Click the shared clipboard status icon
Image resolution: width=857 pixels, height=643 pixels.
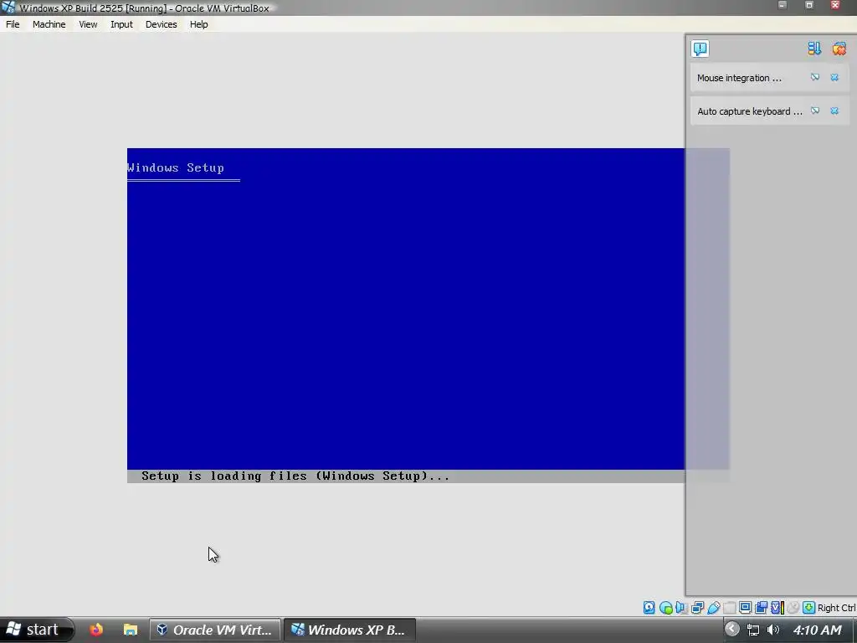click(x=761, y=608)
